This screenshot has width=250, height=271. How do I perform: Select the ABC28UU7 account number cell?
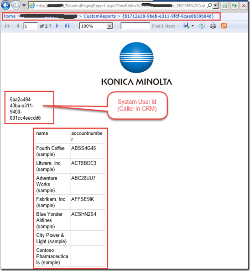(x=88, y=184)
